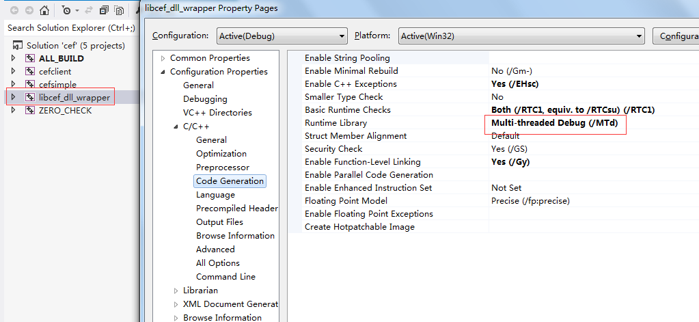Viewport: 699px width, 322px height.
Task: Click Enable Enhanced Instruction Set value Not Set
Action: click(506, 188)
